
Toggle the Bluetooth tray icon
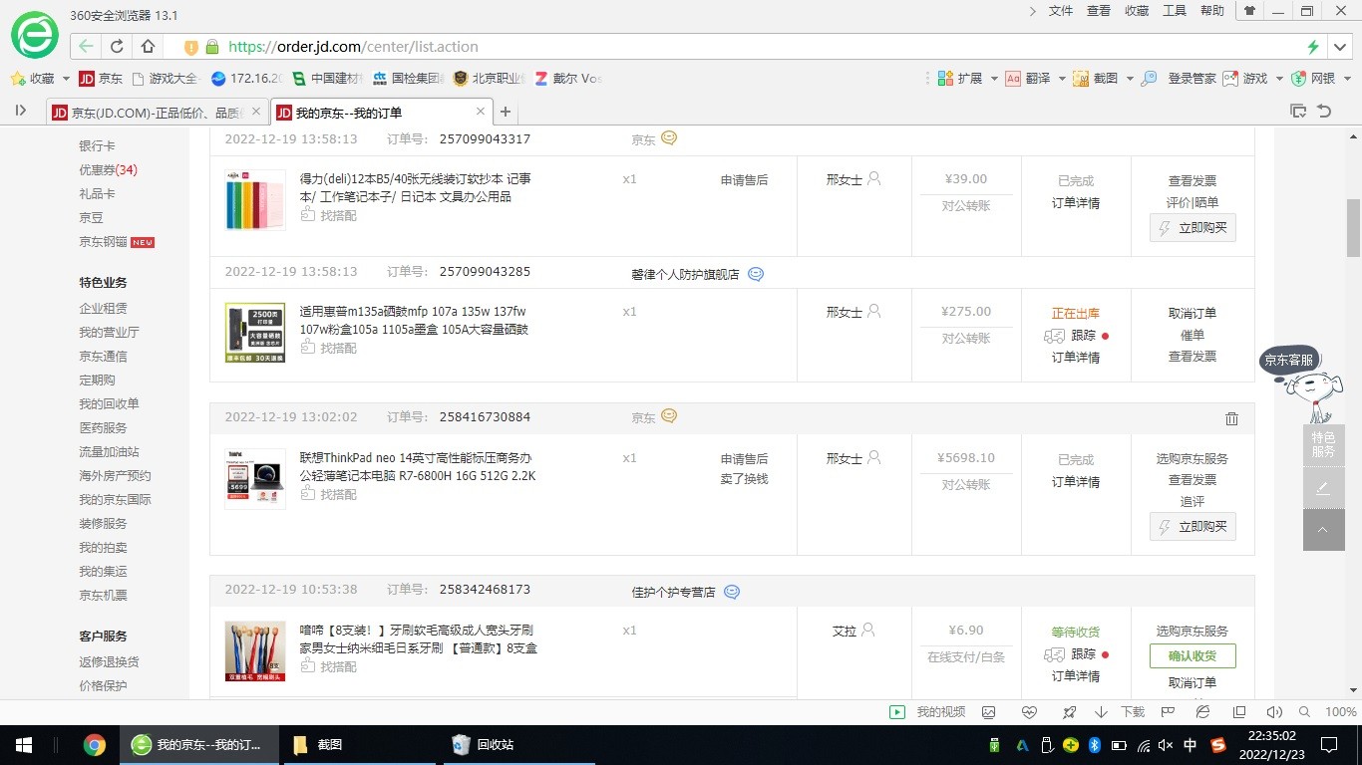(x=1093, y=744)
